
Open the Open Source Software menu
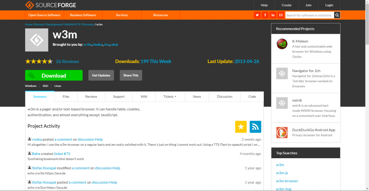[44, 15]
